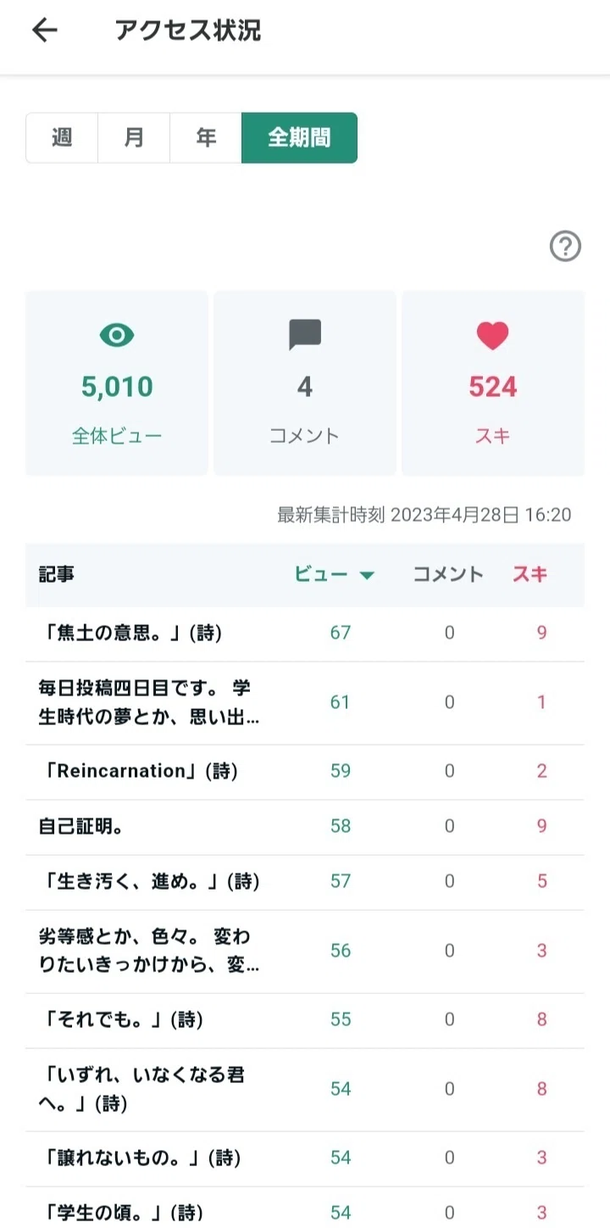Tap the pink heart icon

tap(492, 336)
